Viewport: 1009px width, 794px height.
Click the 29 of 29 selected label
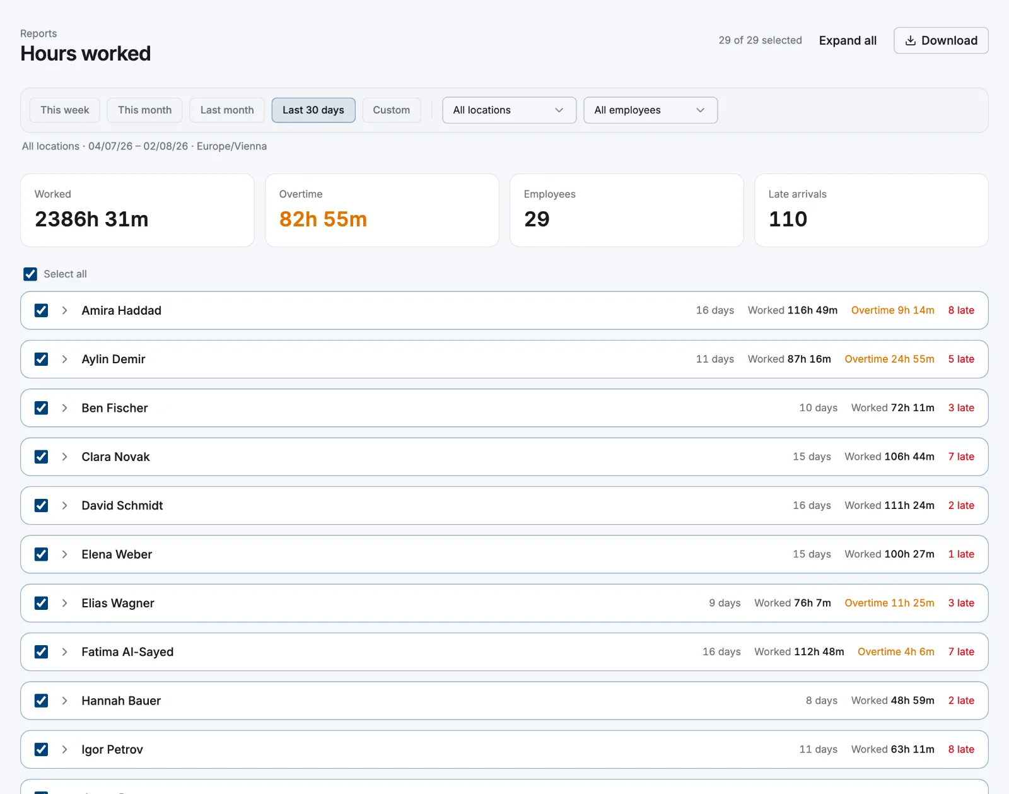[x=761, y=40]
